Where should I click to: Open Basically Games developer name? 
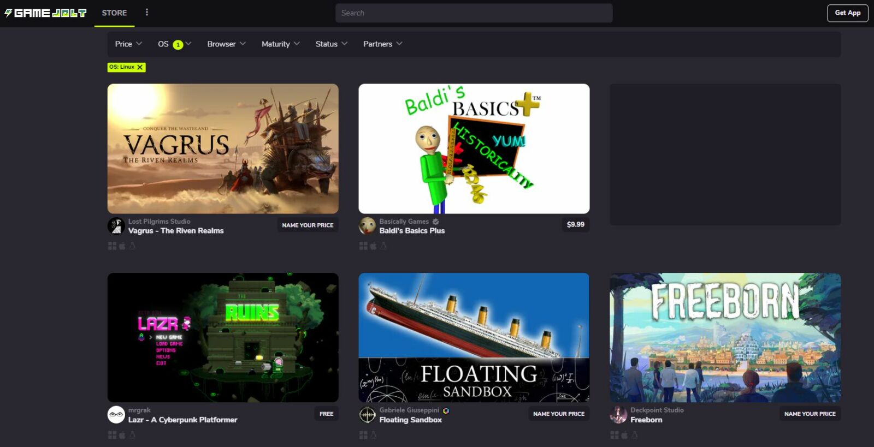click(x=404, y=222)
